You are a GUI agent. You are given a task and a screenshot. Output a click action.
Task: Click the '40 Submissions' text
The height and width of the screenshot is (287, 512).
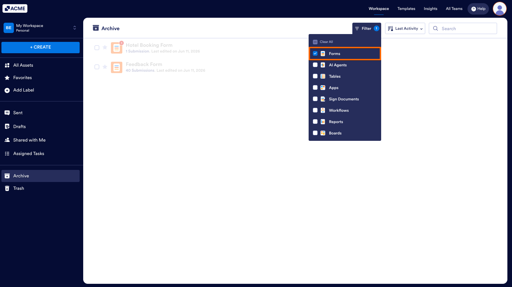pos(140,71)
